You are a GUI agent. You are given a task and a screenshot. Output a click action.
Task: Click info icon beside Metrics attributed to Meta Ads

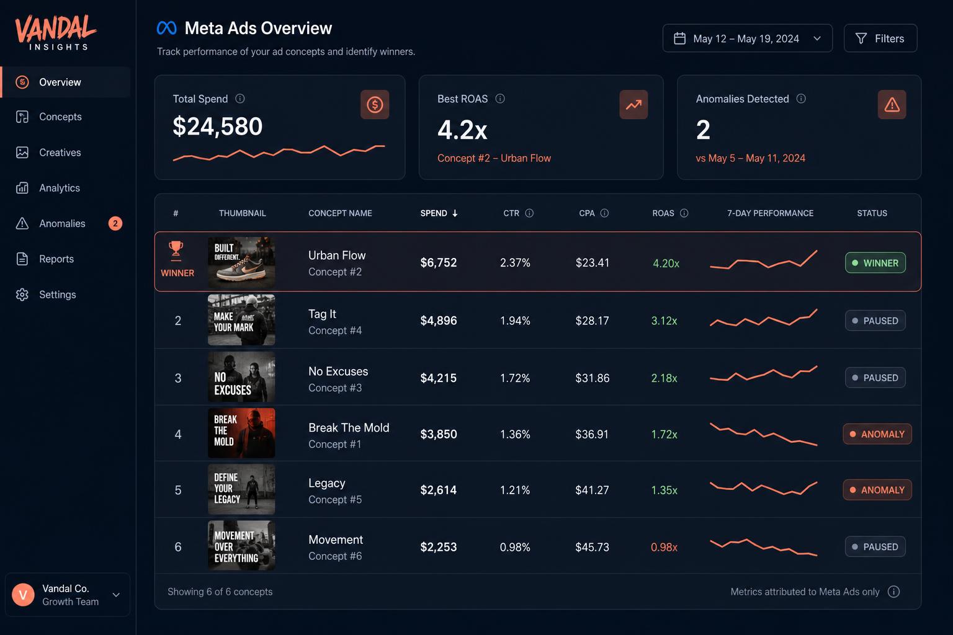(x=894, y=592)
